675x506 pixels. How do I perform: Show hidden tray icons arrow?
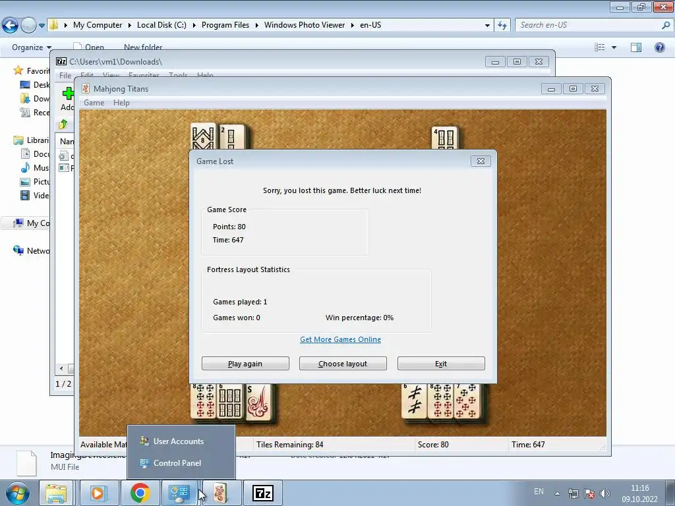coord(556,493)
